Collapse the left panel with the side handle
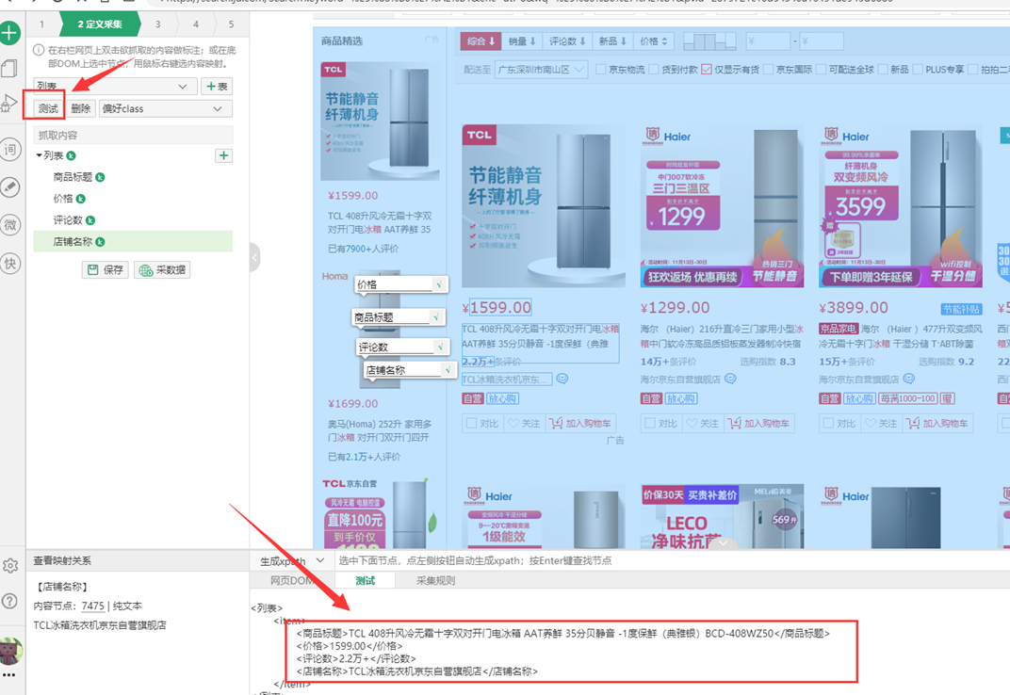 [255, 258]
